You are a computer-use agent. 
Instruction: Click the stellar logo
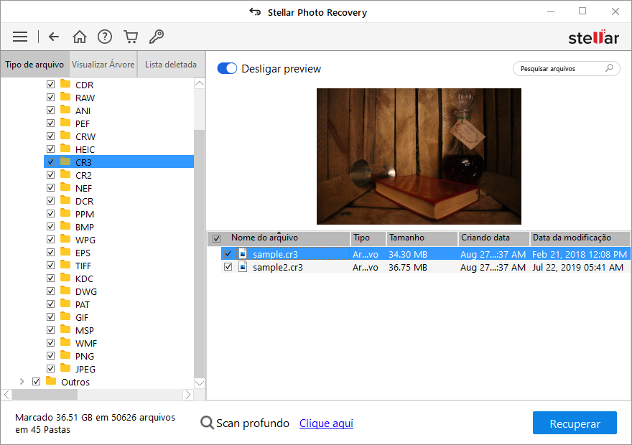pyautogui.click(x=593, y=37)
